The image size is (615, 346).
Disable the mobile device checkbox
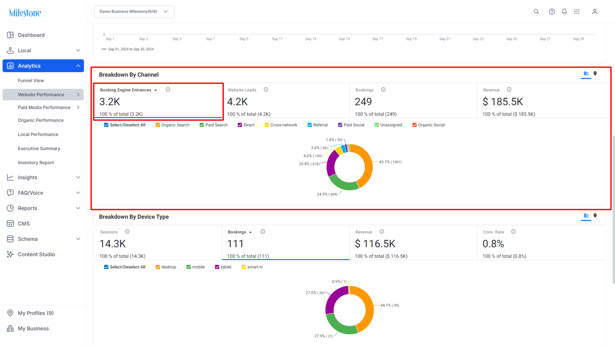click(x=188, y=267)
